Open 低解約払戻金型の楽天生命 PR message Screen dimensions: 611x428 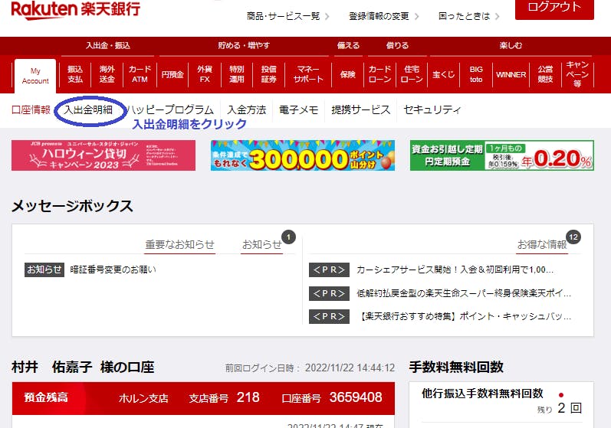(x=464, y=293)
